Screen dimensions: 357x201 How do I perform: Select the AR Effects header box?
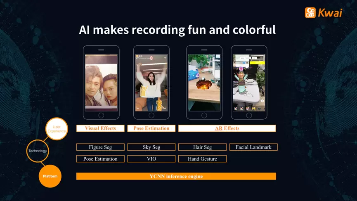click(227, 128)
